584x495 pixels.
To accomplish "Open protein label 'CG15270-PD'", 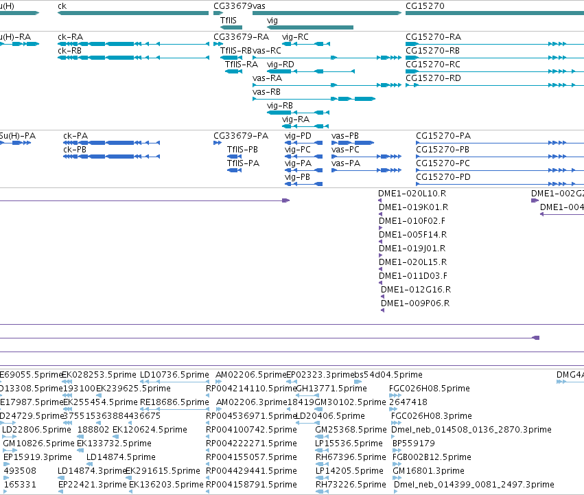I will click(443, 177).
